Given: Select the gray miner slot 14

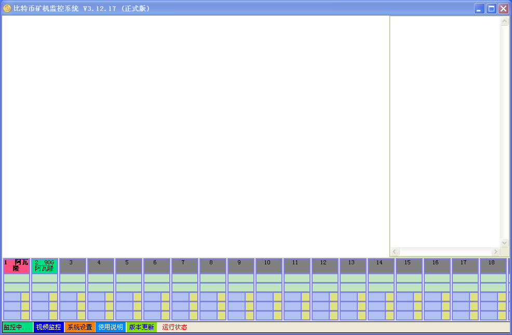Looking at the screenshot, I should [x=381, y=266].
